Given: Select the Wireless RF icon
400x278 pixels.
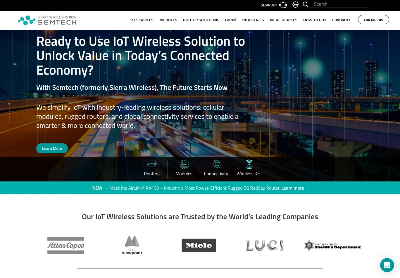Looking at the screenshot, I should point(249,164).
